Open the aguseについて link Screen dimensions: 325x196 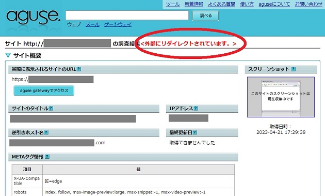pos(274,4)
